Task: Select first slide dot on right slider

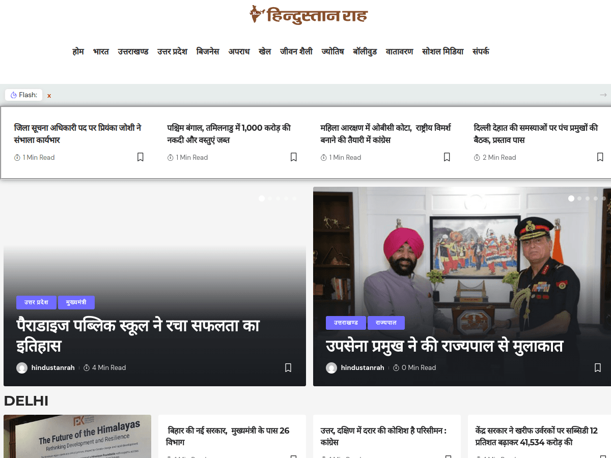Action: tap(571, 198)
